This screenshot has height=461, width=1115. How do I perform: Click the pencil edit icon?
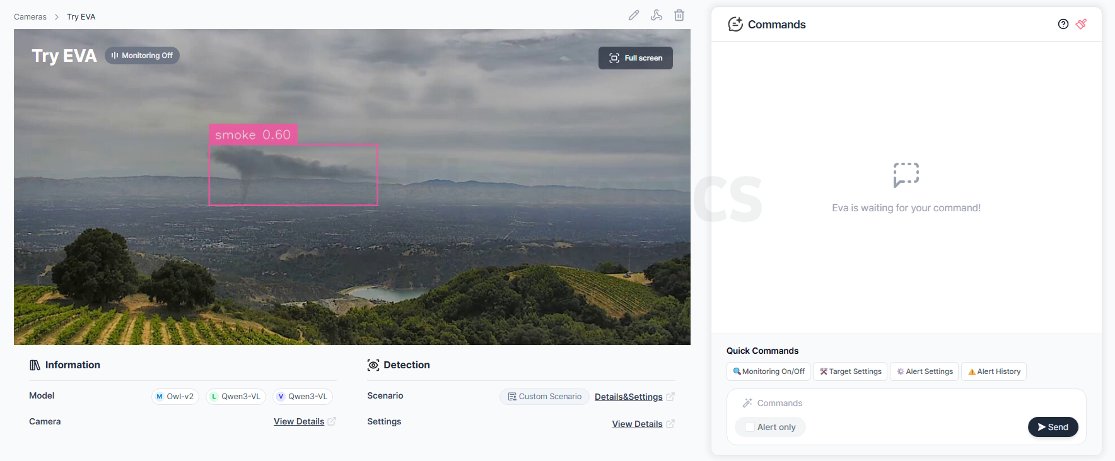click(x=634, y=15)
